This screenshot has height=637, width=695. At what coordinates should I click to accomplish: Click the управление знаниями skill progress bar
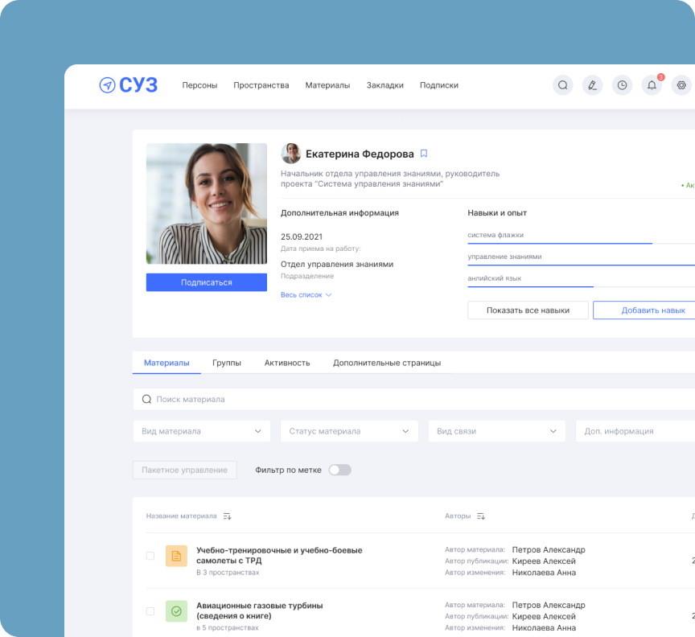click(x=581, y=265)
